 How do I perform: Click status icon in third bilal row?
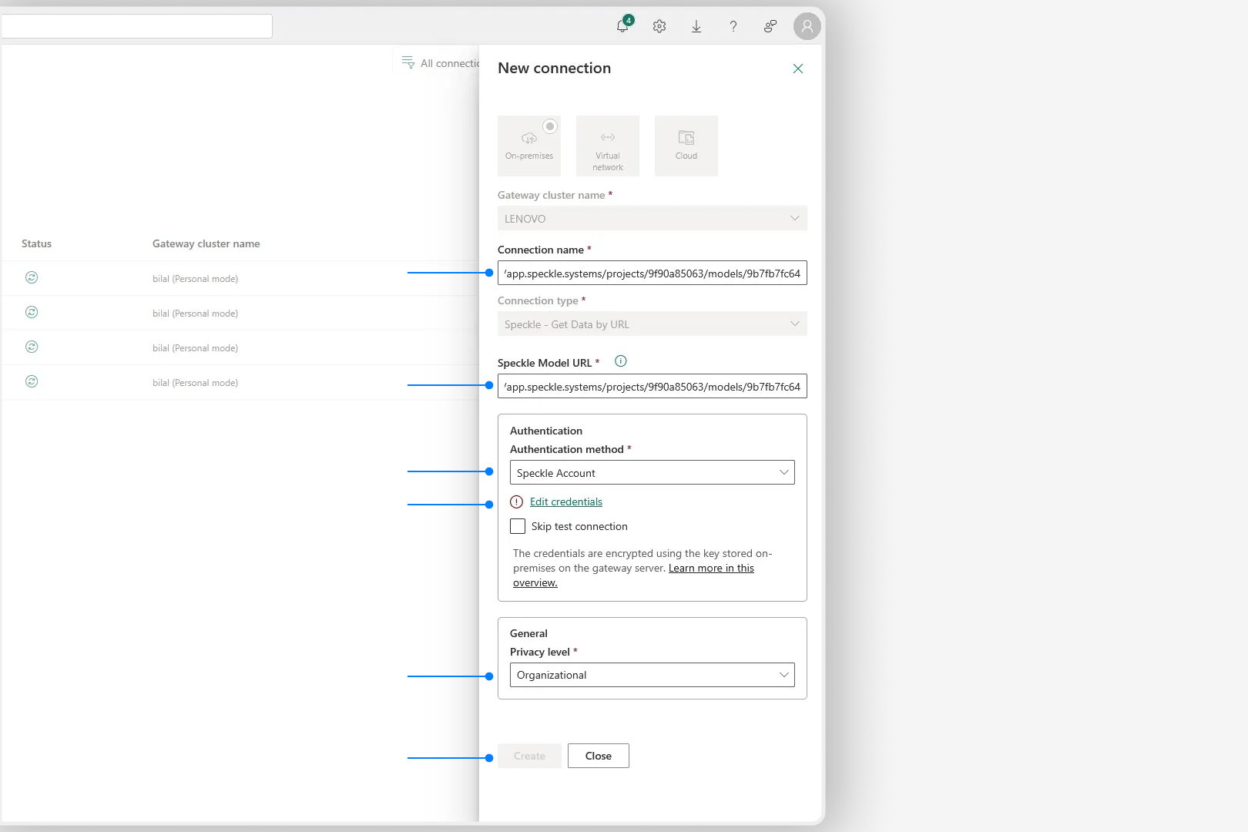pyautogui.click(x=32, y=347)
